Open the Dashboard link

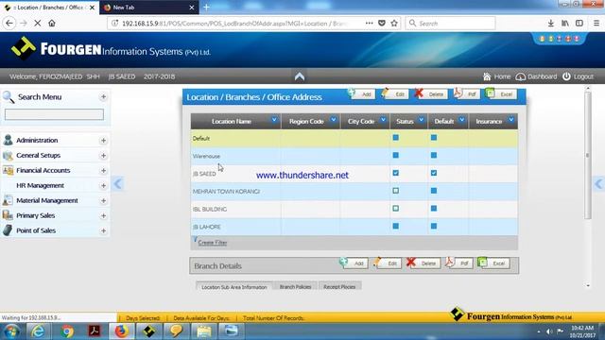(x=537, y=76)
